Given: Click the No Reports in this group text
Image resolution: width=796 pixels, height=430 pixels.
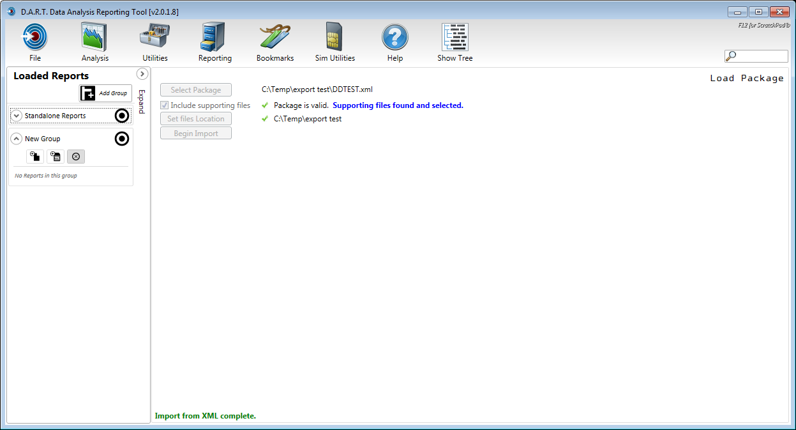Looking at the screenshot, I should [x=46, y=176].
